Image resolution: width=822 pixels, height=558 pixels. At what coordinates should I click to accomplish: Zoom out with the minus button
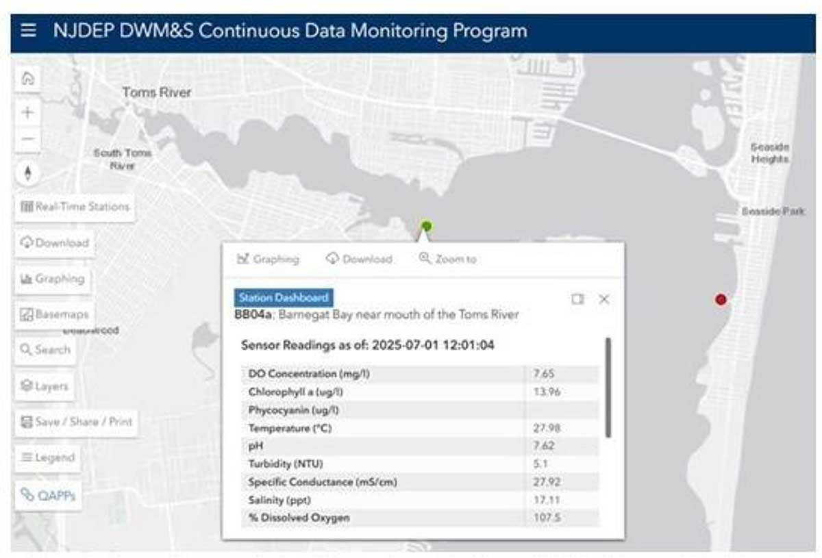tap(28, 140)
